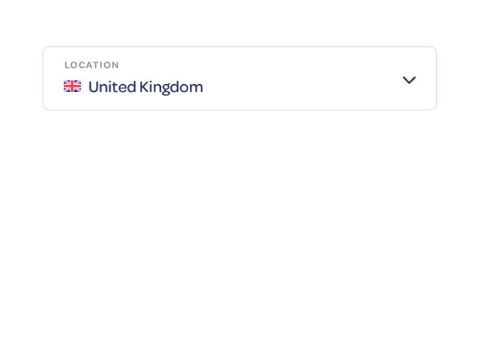Expand the country list with the down arrow

pyautogui.click(x=409, y=80)
